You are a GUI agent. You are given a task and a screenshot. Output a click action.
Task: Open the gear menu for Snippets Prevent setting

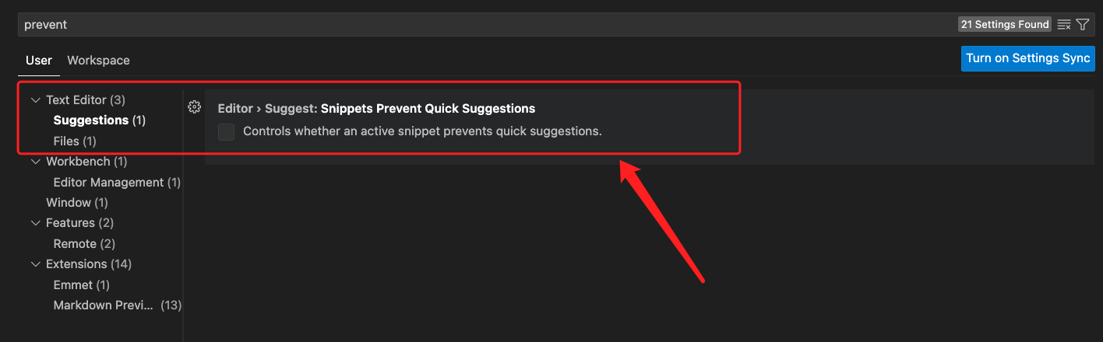tap(195, 107)
